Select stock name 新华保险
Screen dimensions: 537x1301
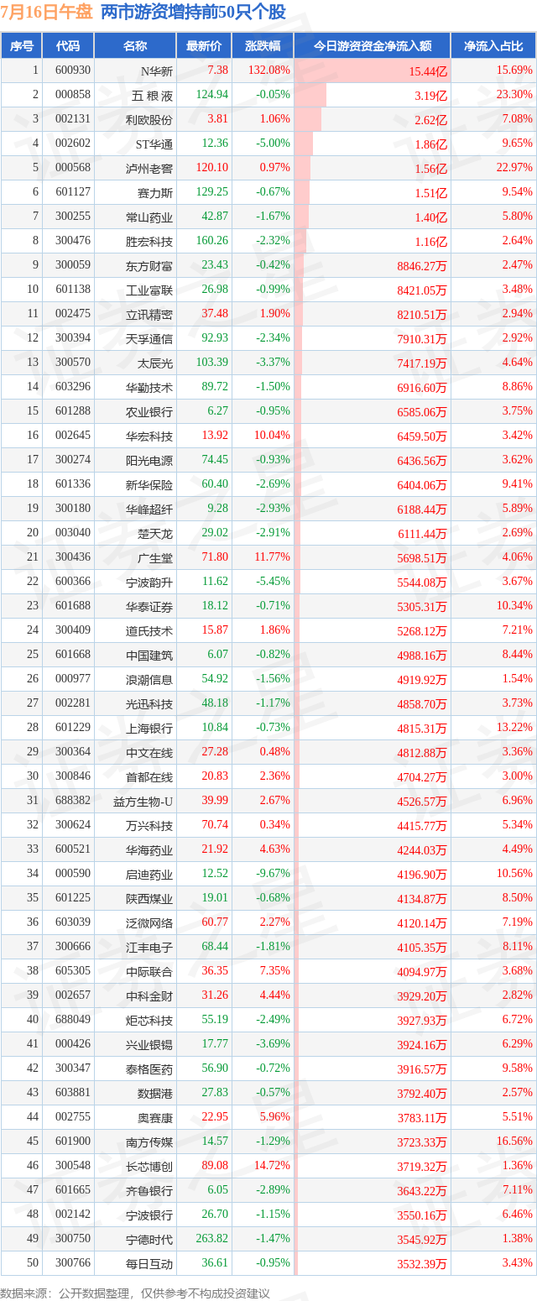coord(149,484)
